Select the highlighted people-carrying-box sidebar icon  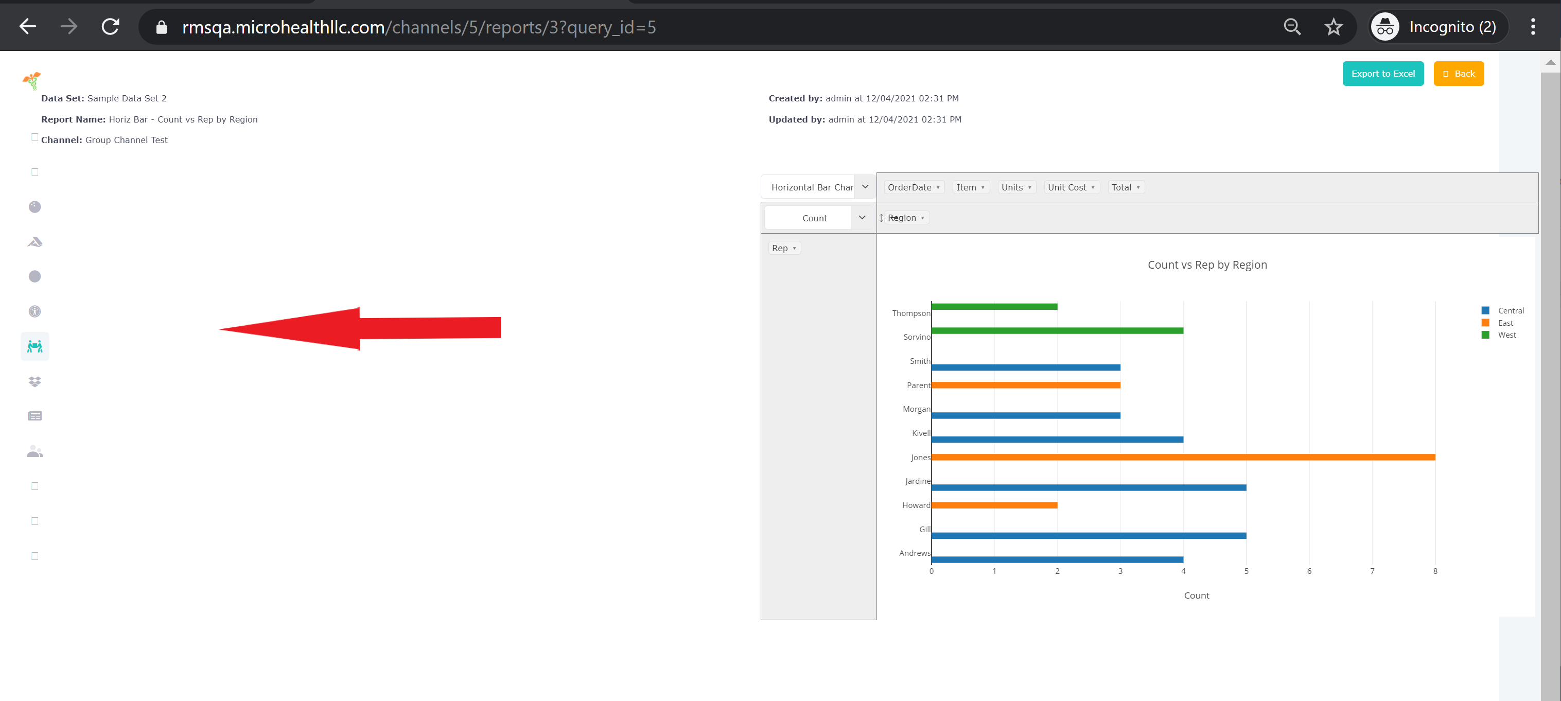click(34, 346)
